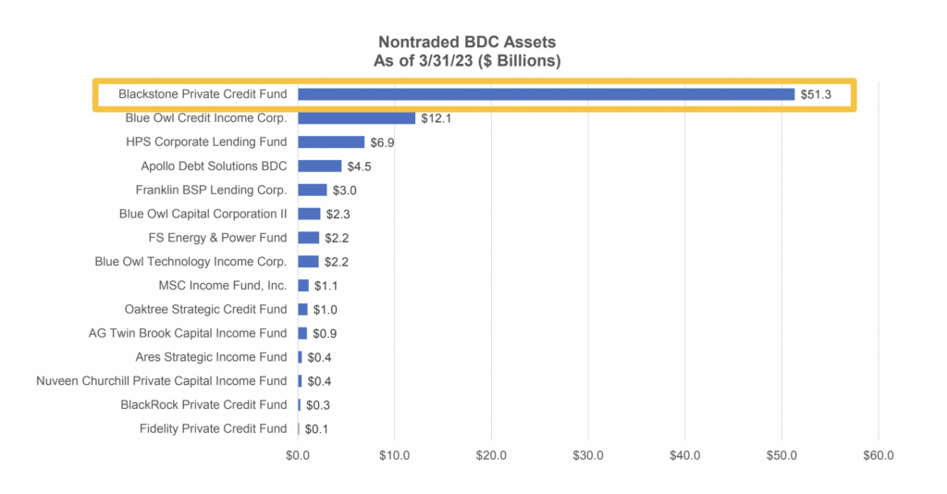Select the 'BlackRock Private Credit Fund' label
The image size is (947, 494).
[x=203, y=404]
